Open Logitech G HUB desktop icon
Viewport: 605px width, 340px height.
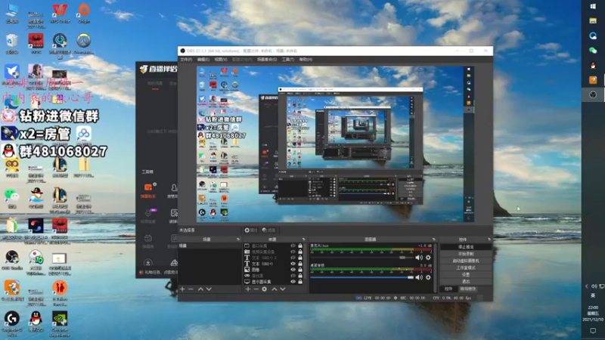pyautogui.click(x=12, y=323)
